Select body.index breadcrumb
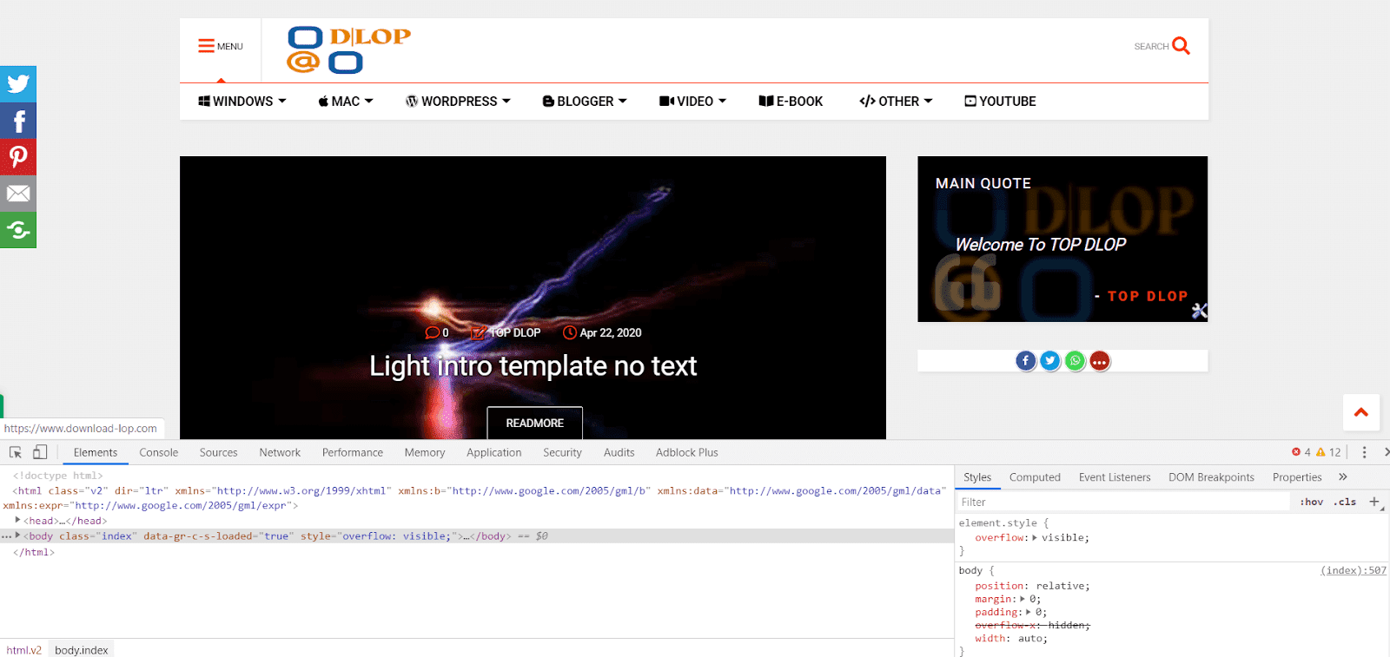The image size is (1390, 657). 82,650
